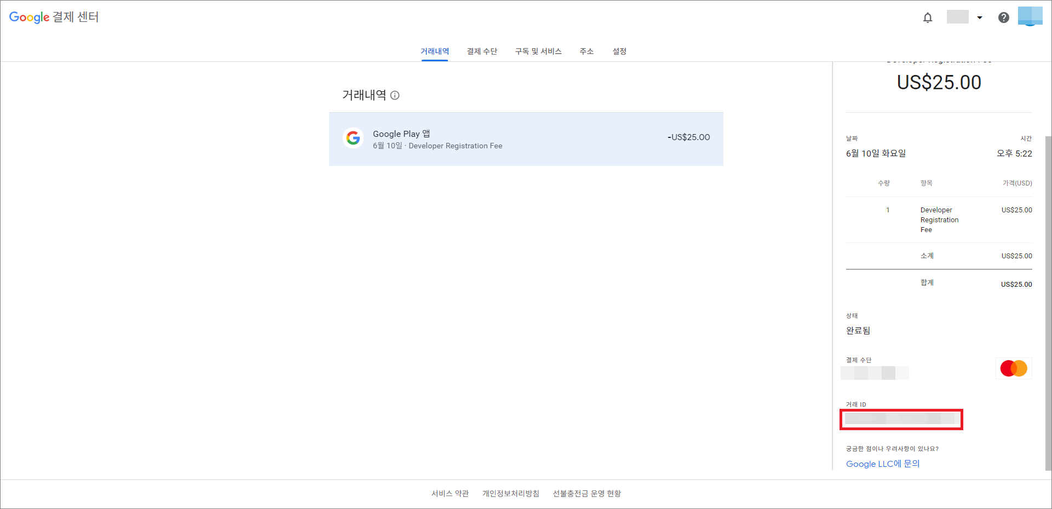
Task: Click the quantity value 1 in the line item
Action: pos(888,210)
